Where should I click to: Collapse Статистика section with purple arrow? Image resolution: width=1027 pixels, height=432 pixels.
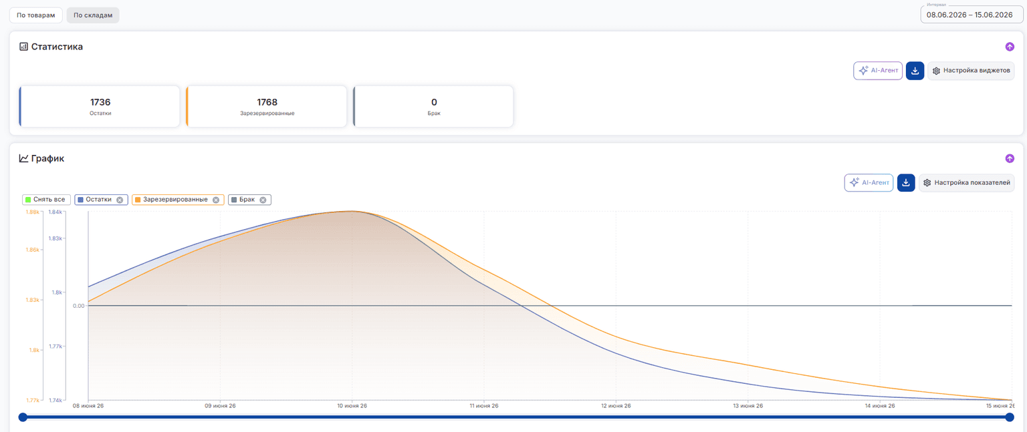pos(1010,47)
